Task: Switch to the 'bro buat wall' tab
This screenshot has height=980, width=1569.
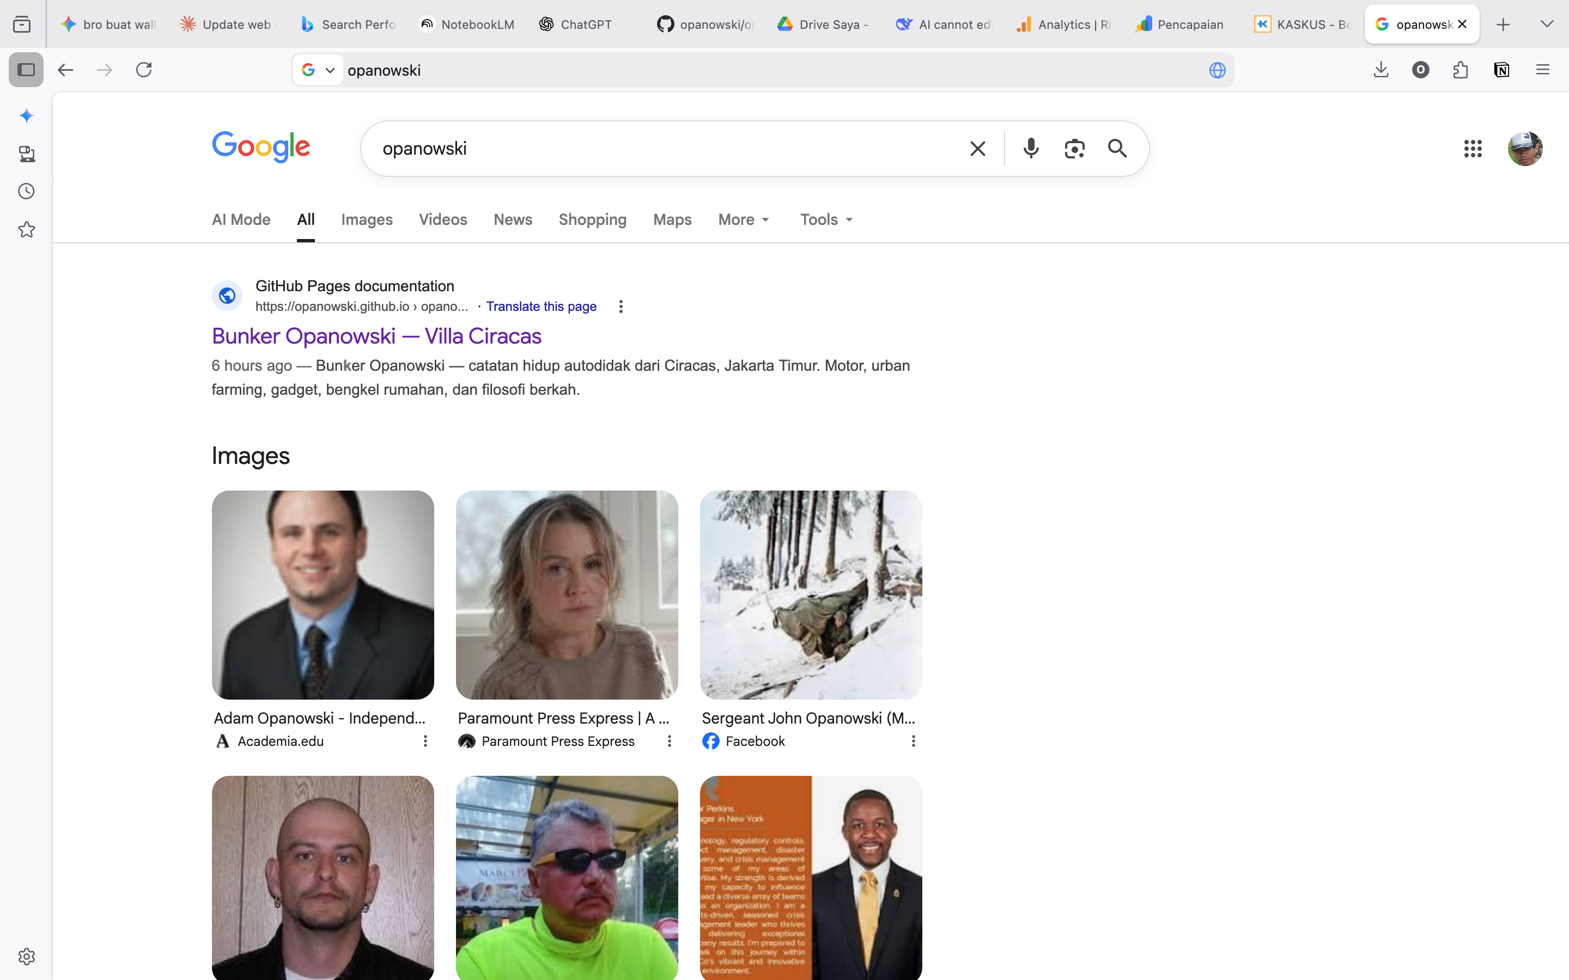Action: point(109,24)
